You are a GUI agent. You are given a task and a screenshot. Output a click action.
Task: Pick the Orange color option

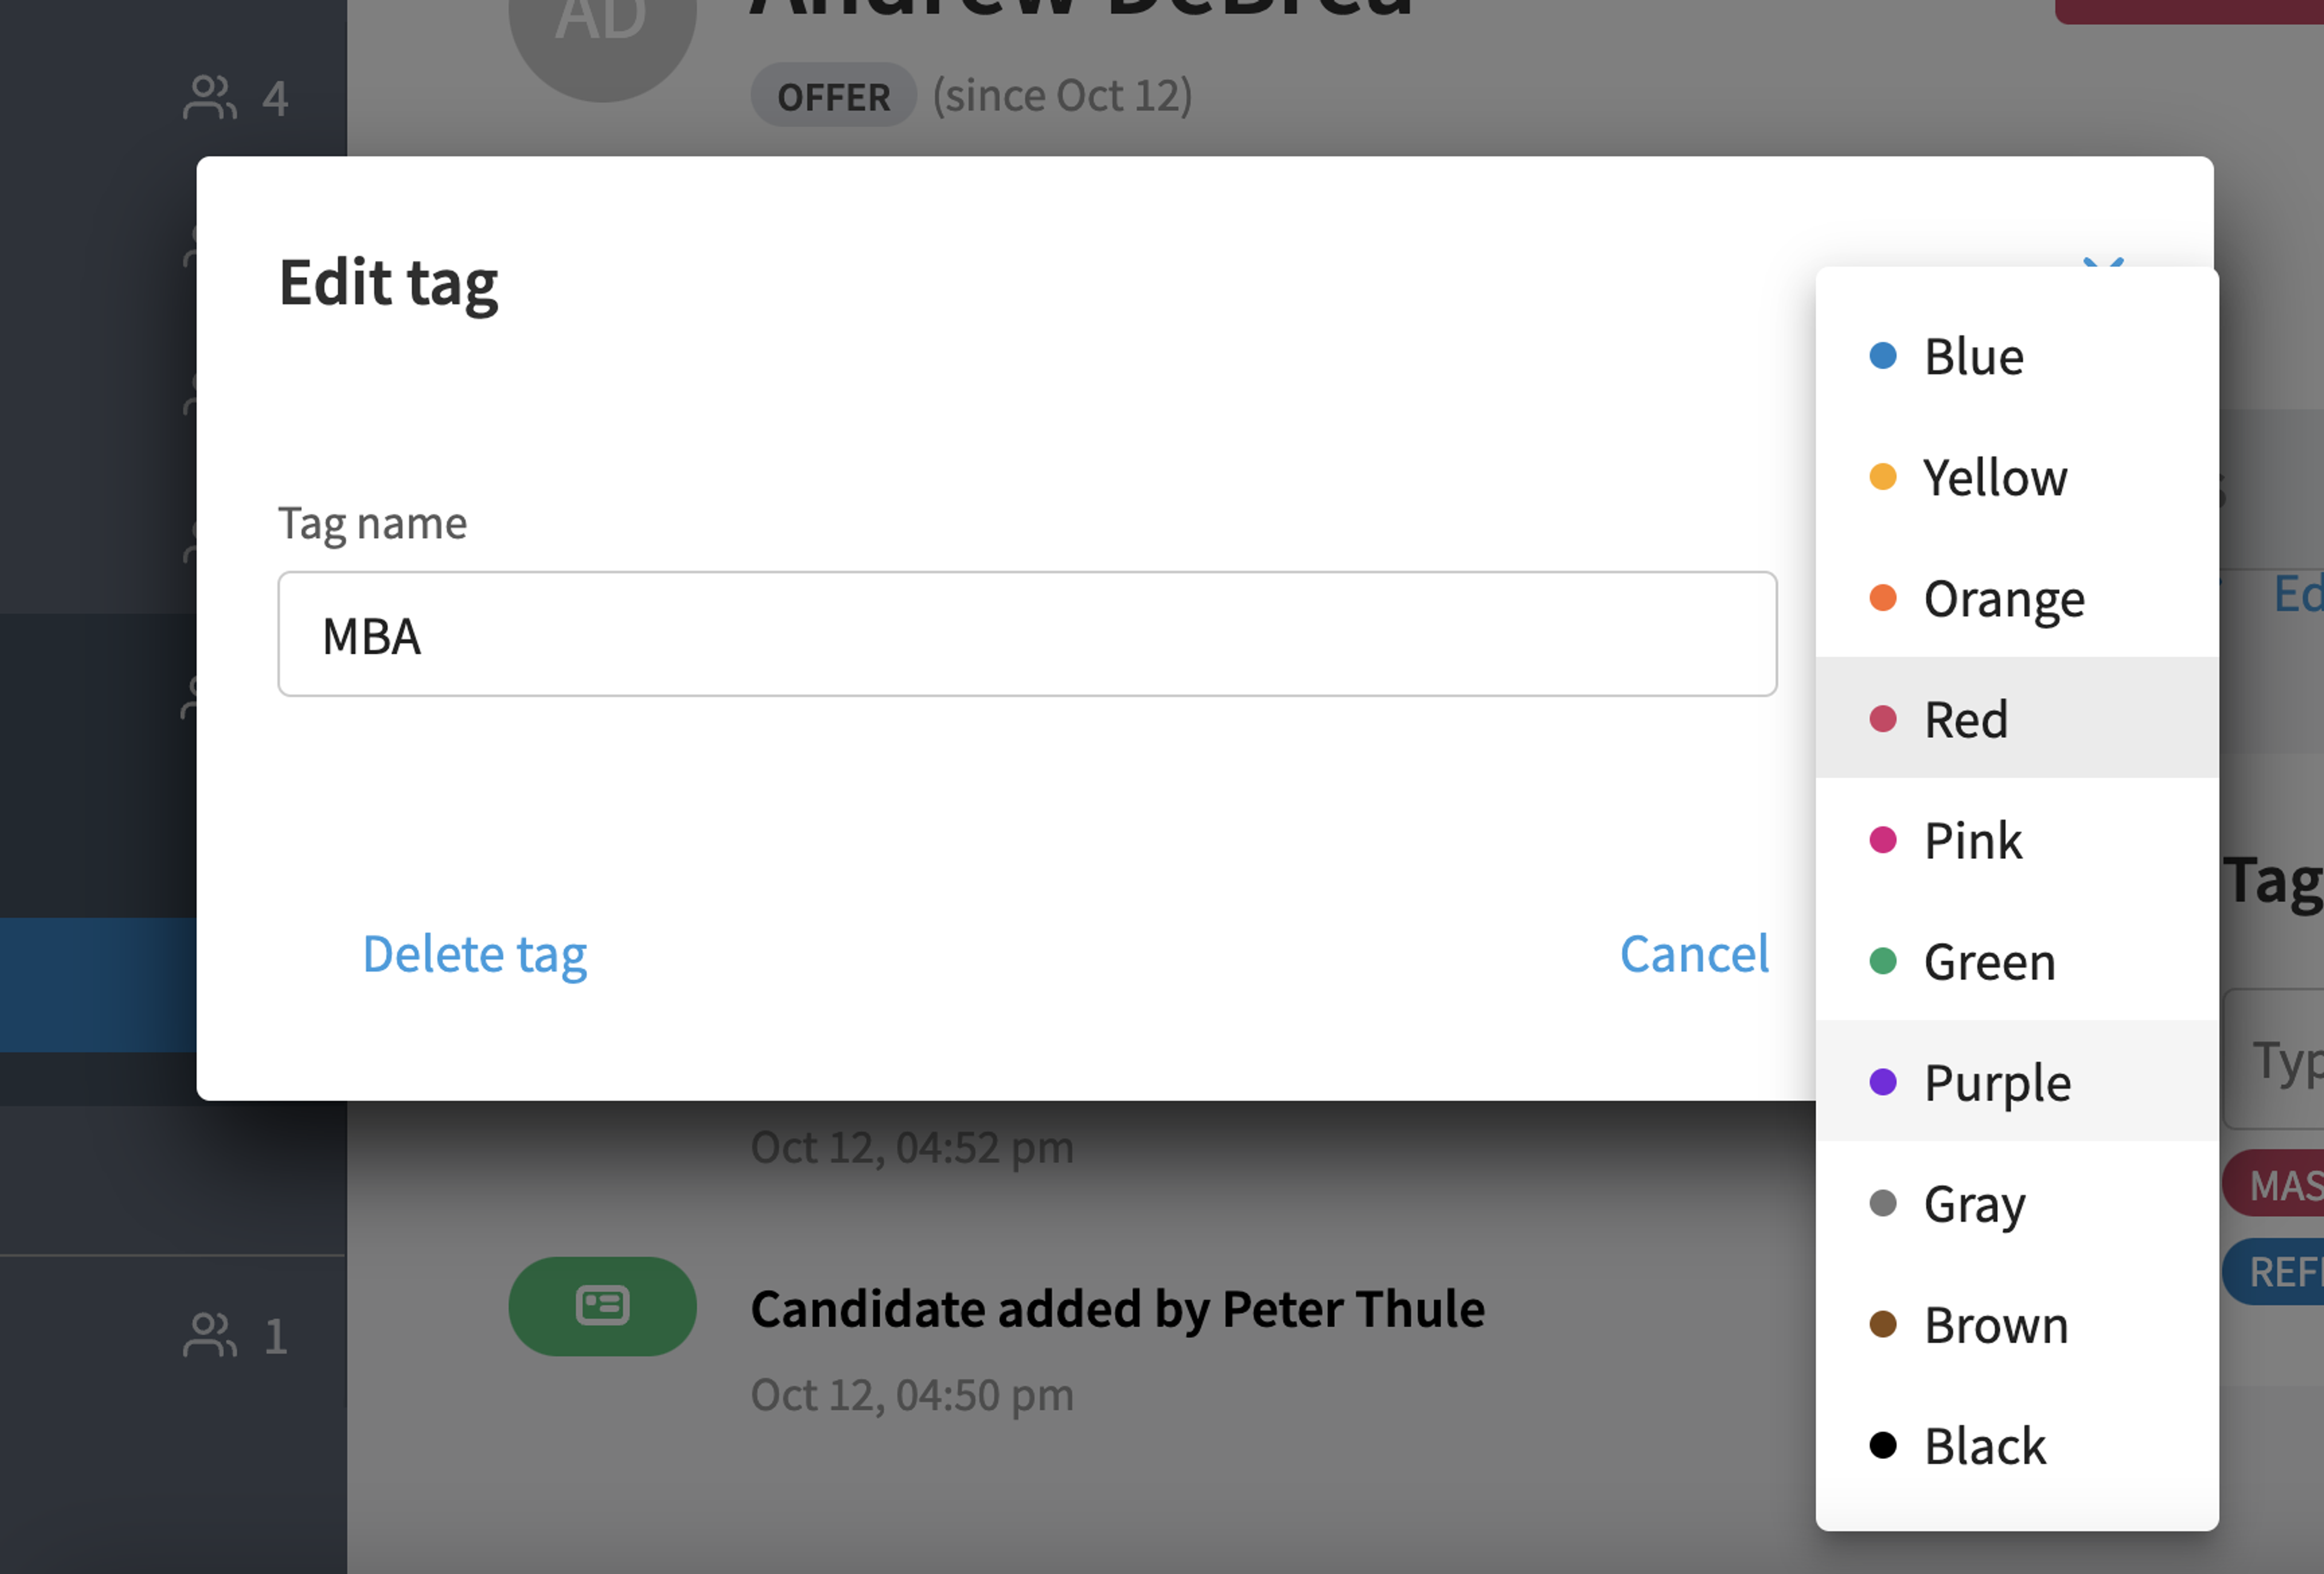click(x=2016, y=598)
